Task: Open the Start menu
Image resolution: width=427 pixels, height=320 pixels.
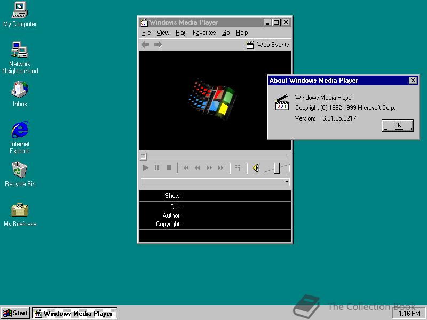Action: [x=15, y=313]
